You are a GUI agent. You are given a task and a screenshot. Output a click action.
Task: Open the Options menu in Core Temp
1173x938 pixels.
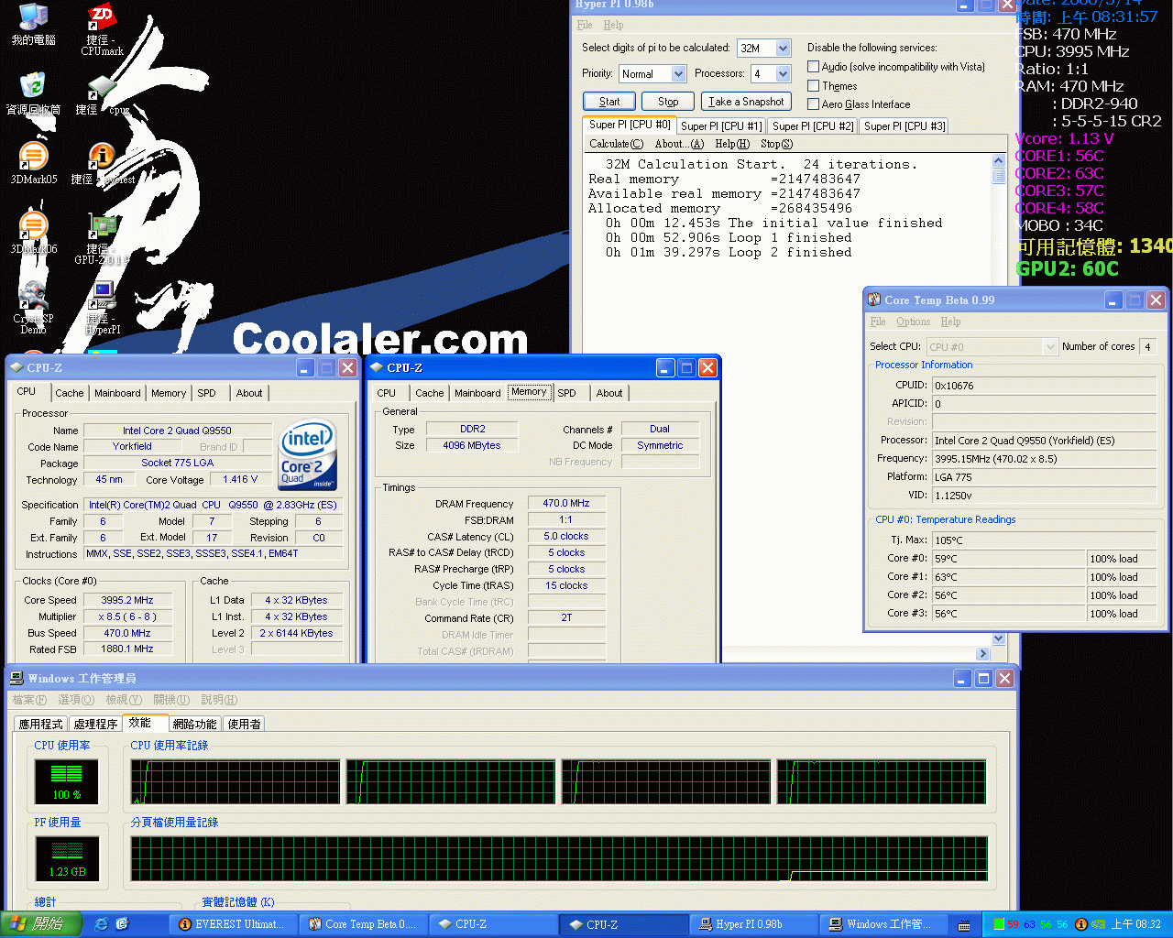pyautogui.click(x=913, y=322)
